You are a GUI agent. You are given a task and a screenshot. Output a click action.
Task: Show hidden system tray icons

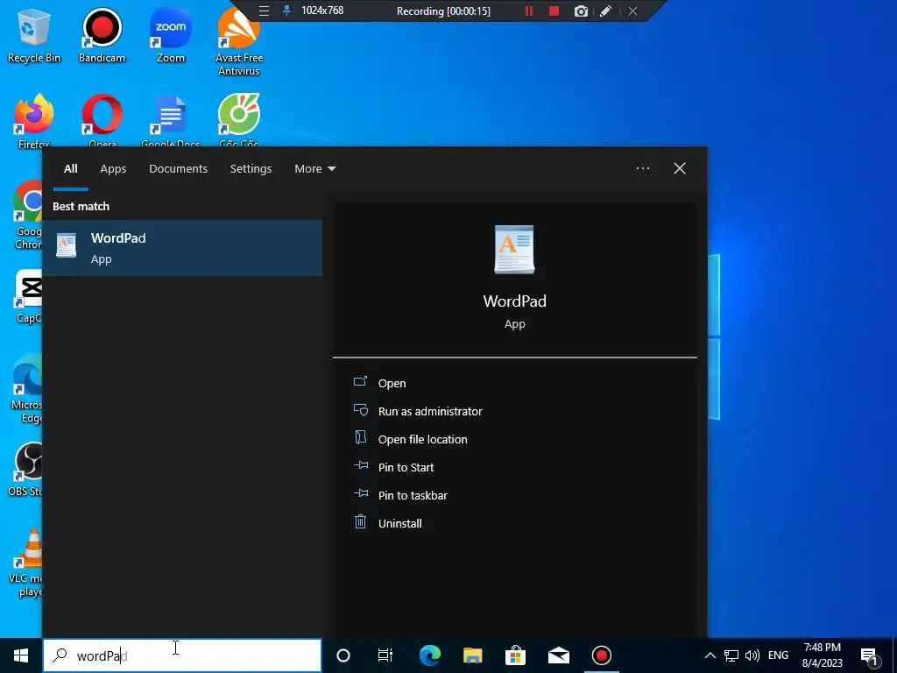tap(710, 655)
